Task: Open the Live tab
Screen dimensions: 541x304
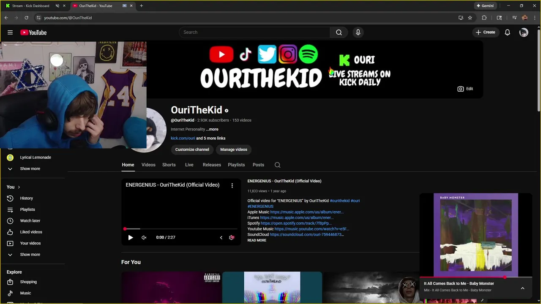Action: (x=189, y=165)
